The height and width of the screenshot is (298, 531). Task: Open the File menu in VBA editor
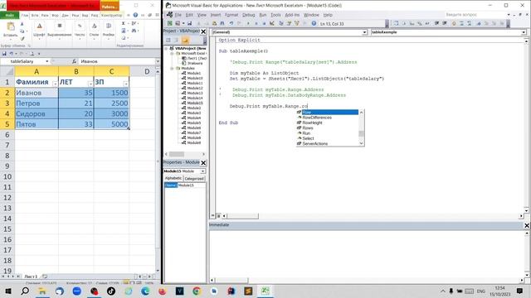pyautogui.click(x=178, y=15)
